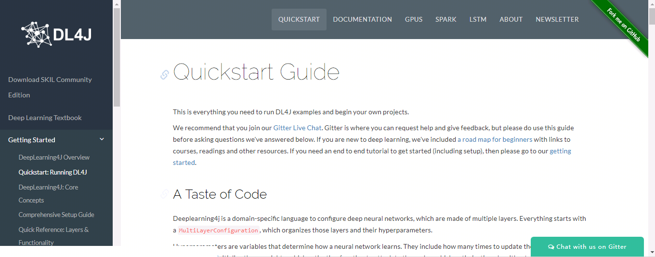Open Quick Reference: Layers & Functionality item
The width and height of the screenshot is (655, 257).
[x=53, y=236]
